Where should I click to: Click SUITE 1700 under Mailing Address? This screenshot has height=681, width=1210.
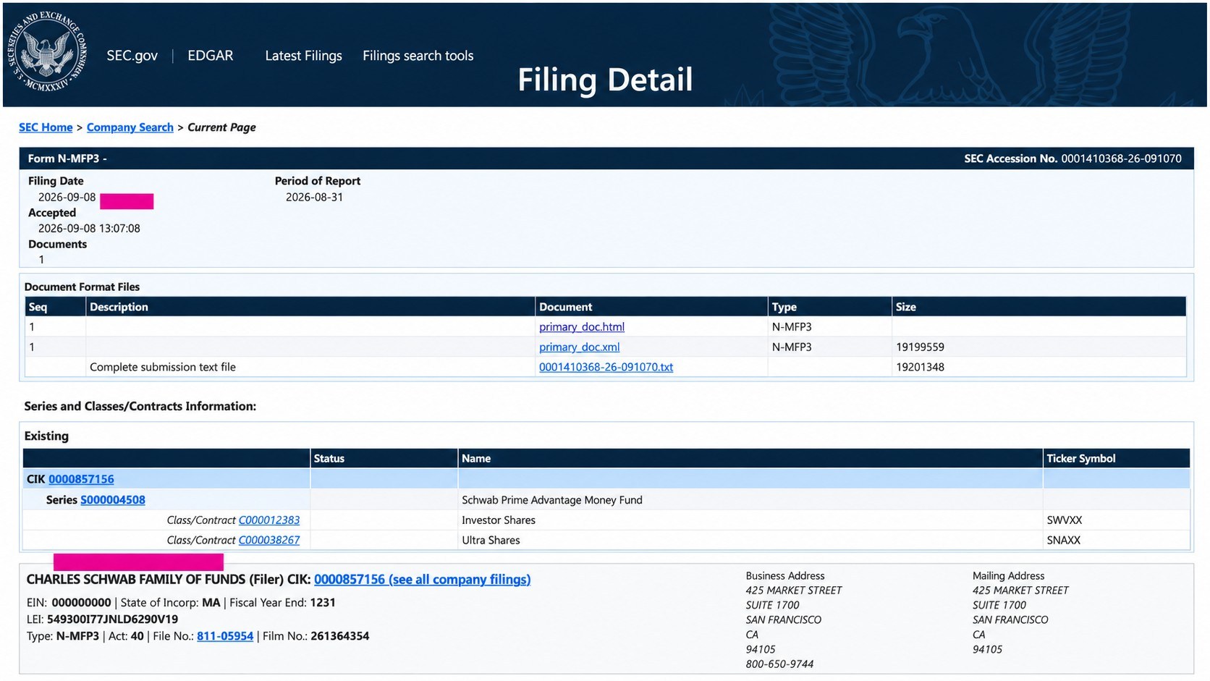tap(999, 605)
